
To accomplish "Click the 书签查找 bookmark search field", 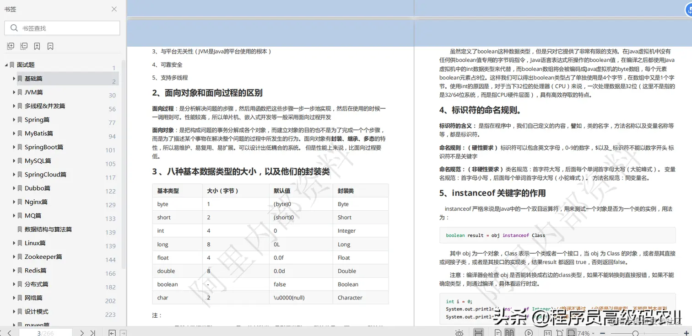I will point(62,28).
